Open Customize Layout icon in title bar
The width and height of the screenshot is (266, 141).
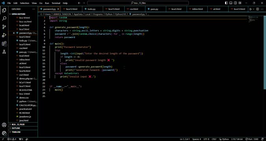(x=240, y=3)
